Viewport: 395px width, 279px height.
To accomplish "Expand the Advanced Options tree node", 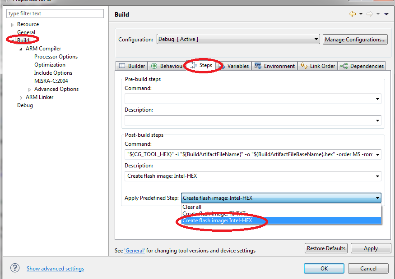I will click(30, 89).
